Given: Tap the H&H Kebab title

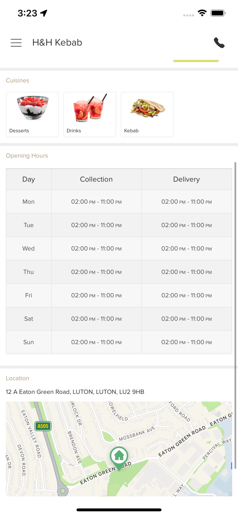Looking at the screenshot, I should tap(57, 43).
